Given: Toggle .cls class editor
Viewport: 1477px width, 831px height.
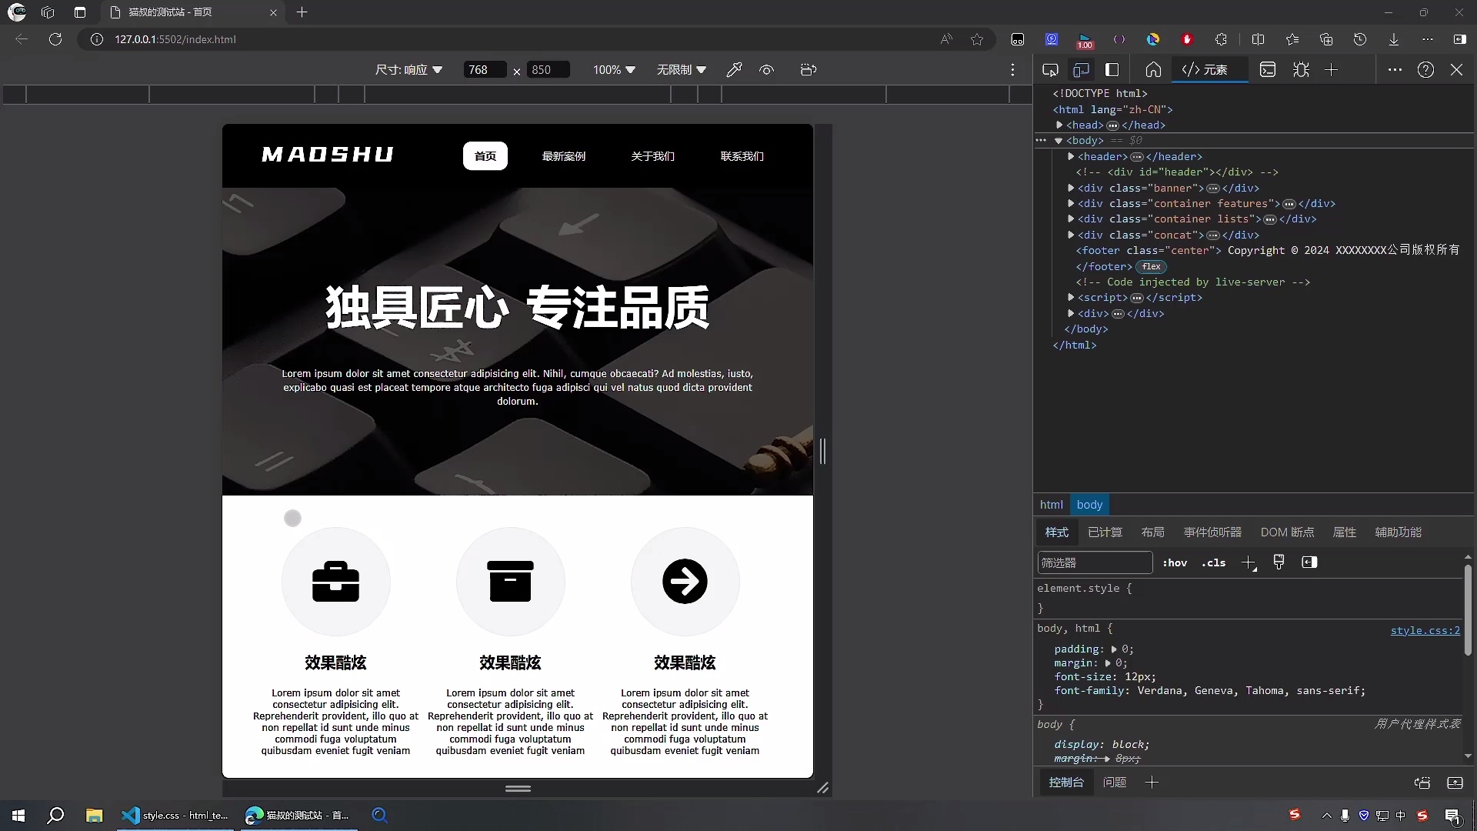Looking at the screenshot, I should point(1214,562).
